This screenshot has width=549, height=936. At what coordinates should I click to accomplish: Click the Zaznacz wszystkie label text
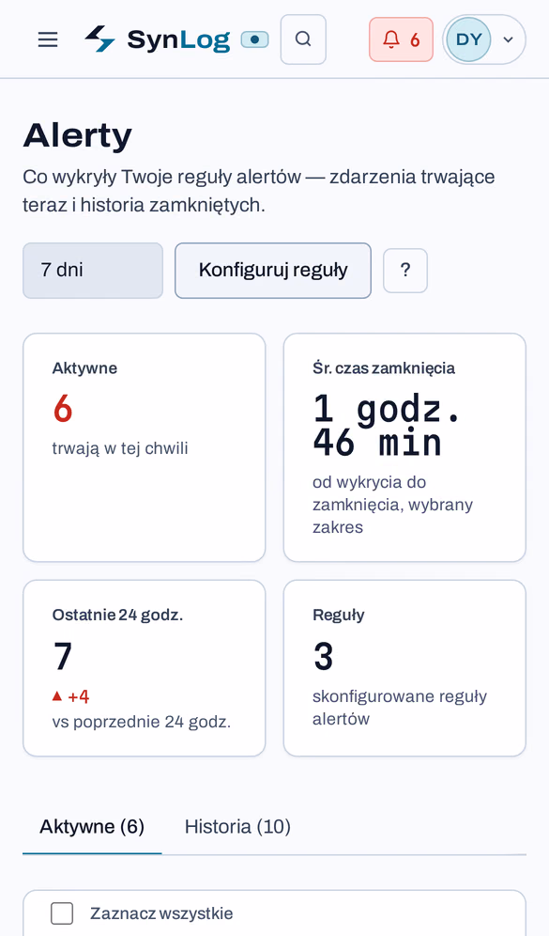[x=161, y=913]
